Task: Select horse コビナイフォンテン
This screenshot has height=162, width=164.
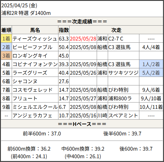Action: [x=35, y=64]
